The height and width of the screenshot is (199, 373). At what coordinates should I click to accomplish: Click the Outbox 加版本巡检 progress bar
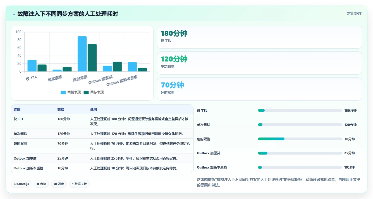pos(300,167)
